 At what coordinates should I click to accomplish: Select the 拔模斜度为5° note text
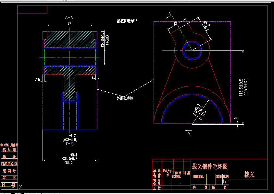pos(127,21)
